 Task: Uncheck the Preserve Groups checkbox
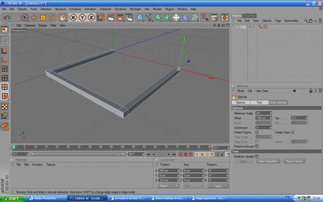click(x=257, y=146)
